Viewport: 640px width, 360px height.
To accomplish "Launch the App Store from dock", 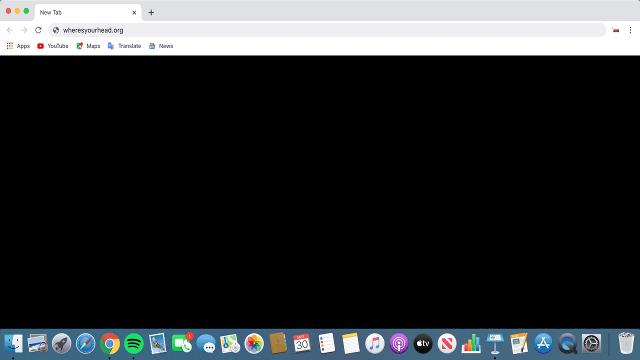I will pos(543,343).
